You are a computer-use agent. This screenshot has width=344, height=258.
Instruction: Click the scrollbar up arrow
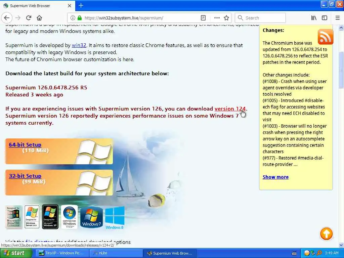click(341, 28)
